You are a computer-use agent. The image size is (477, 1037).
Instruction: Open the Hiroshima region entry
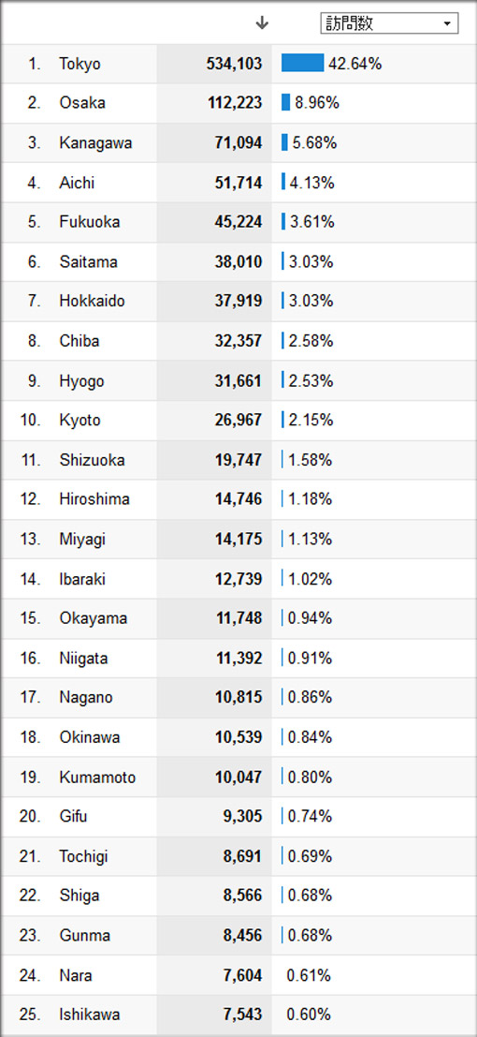click(x=94, y=499)
